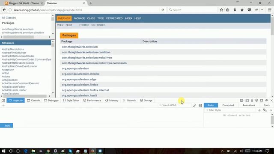Collapse the inspector sidebar pane icon

tap(200, 105)
